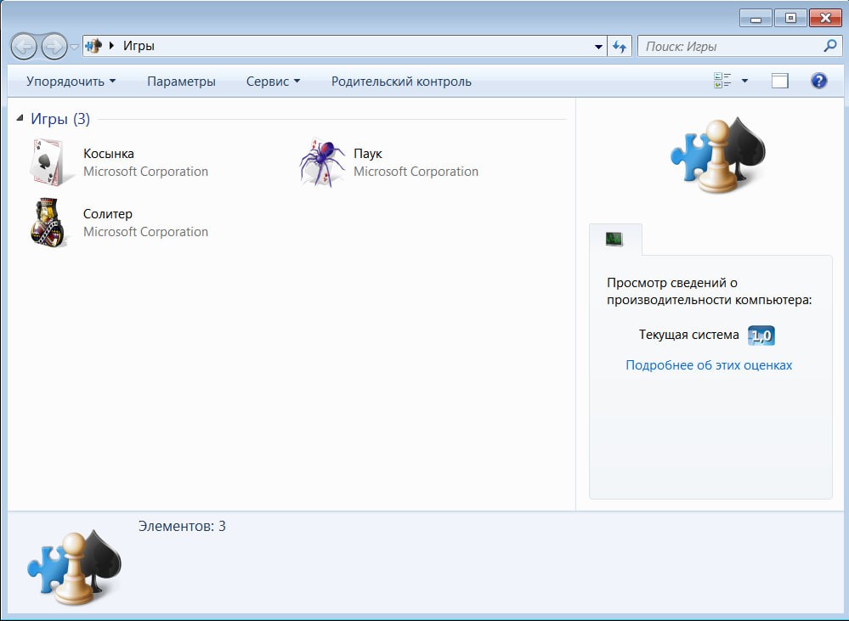The height and width of the screenshot is (621, 849).
Task: Open the Солитер game icon
Action: [x=48, y=223]
